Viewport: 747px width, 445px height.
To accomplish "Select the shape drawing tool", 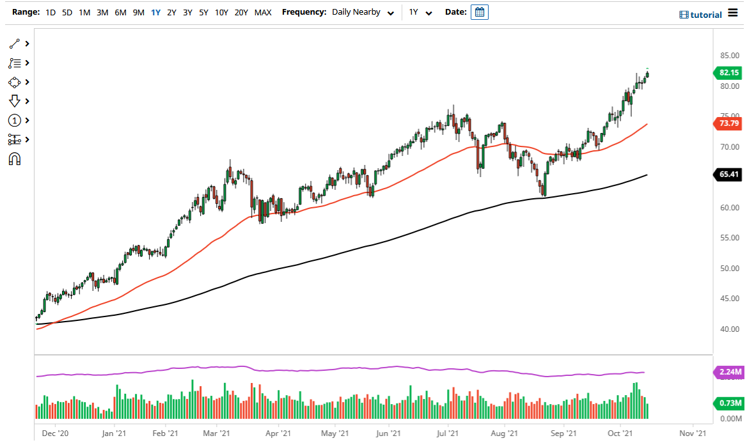I will pyautogui.click(x=14, y=82).
